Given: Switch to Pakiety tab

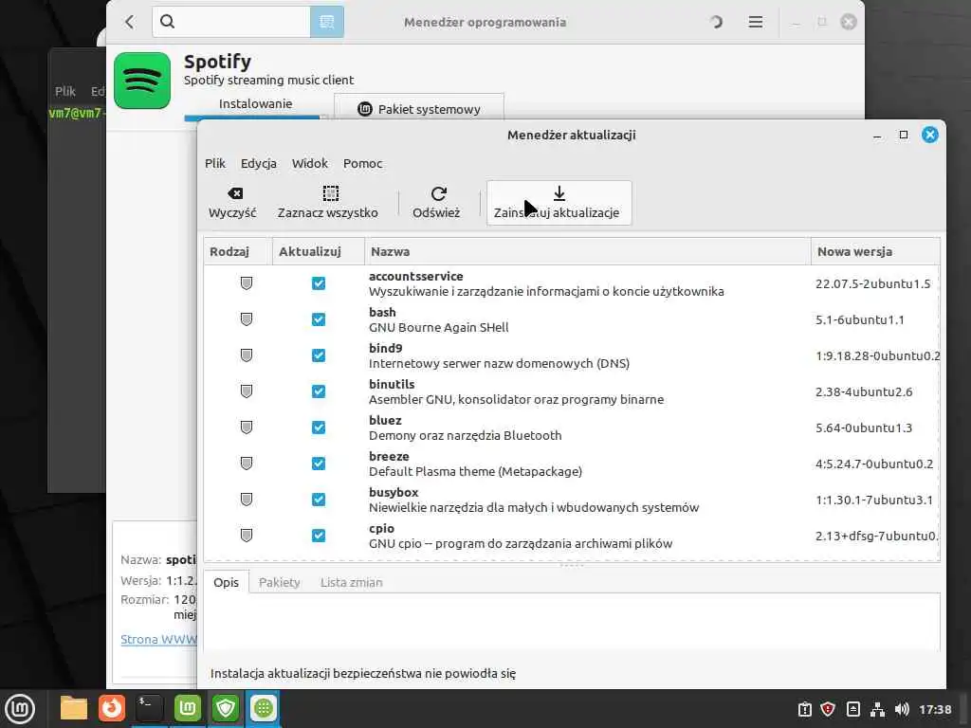Looking at the screenshot, I should point(280,583).
